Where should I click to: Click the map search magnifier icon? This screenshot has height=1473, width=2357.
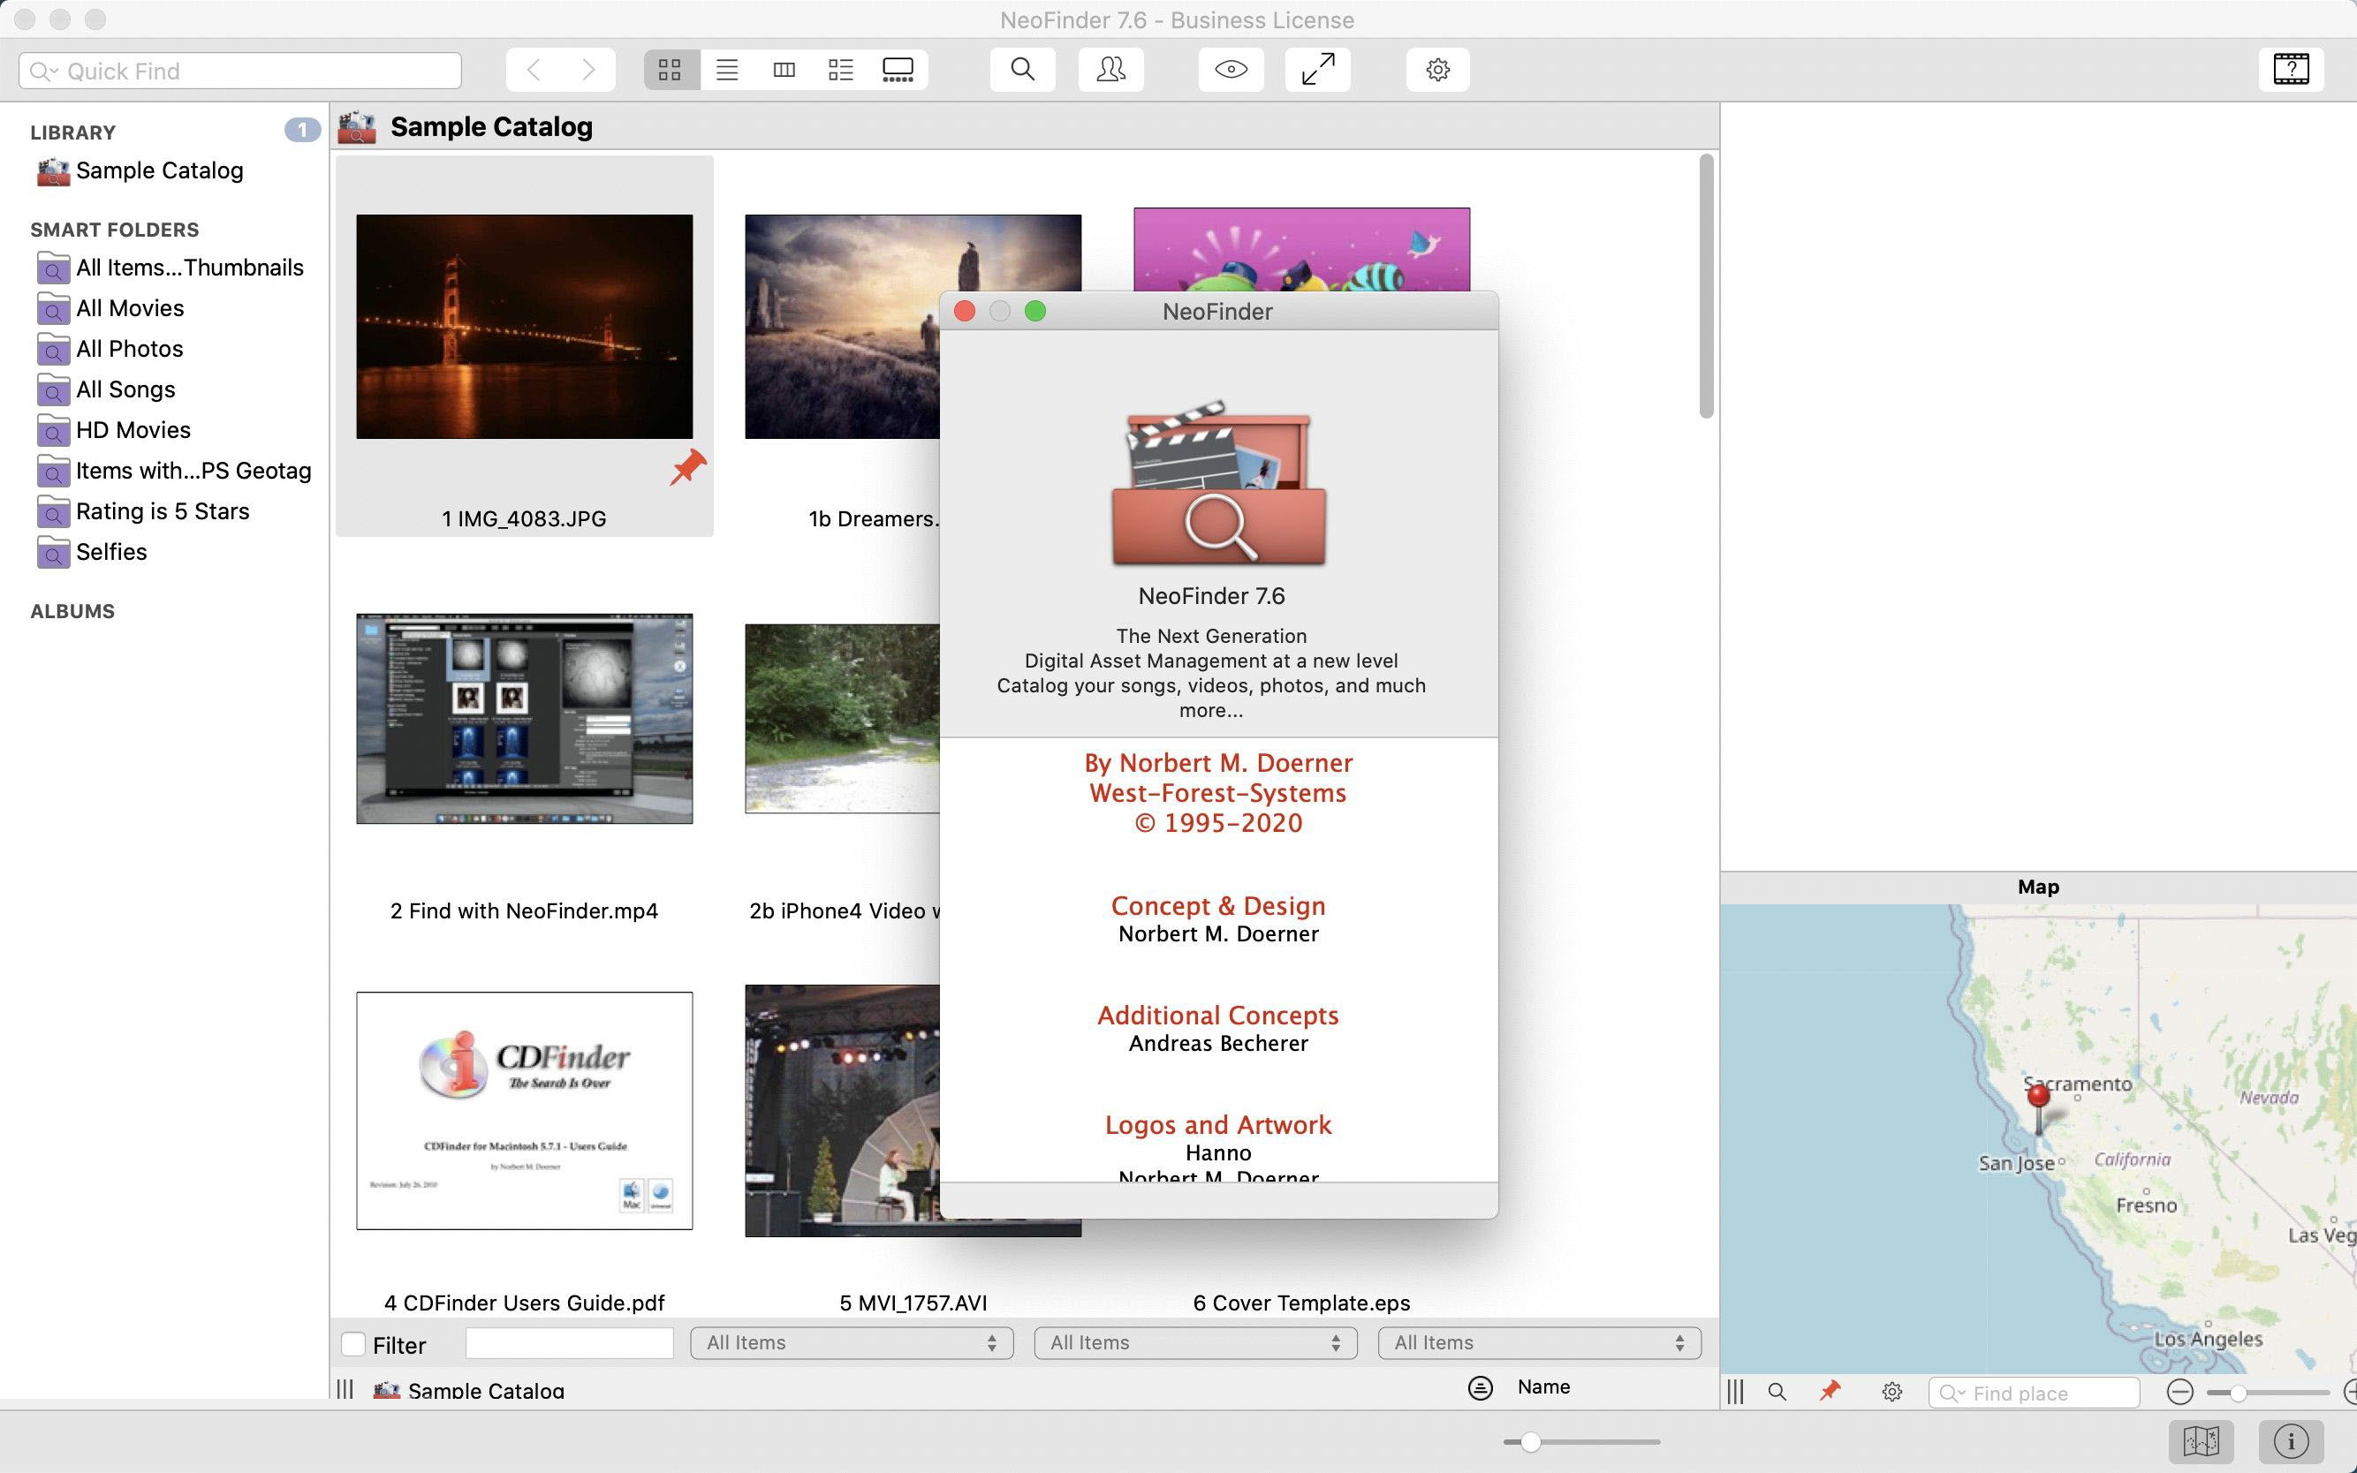click(1777, 1392)
